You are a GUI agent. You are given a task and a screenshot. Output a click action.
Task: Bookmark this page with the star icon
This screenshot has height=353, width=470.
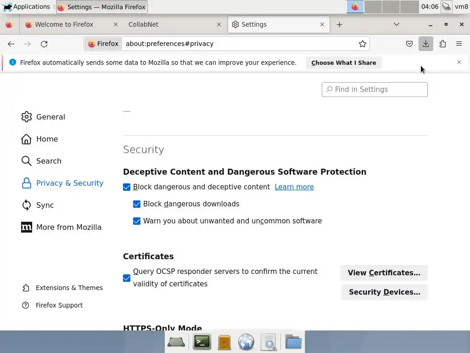point(363,44)
